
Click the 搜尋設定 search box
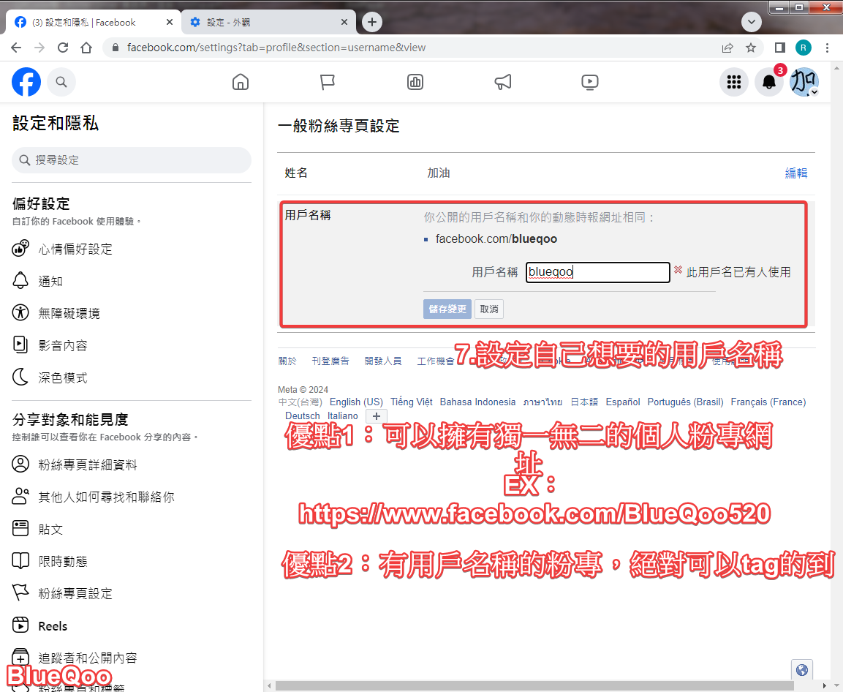(x=132, y=159)
